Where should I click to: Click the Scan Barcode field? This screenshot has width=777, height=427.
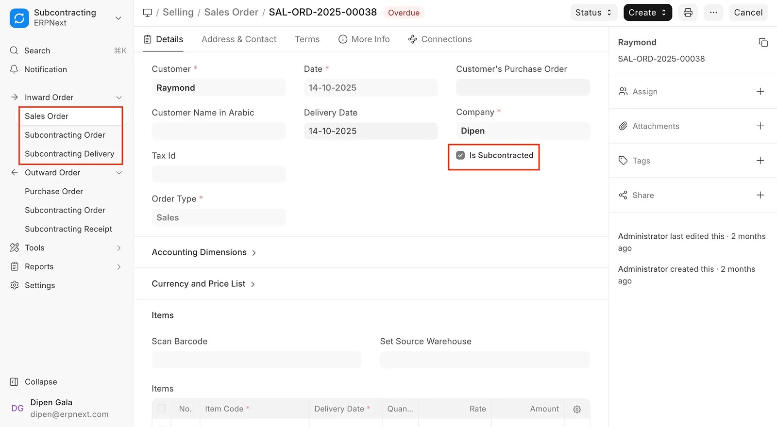[256, 360]
